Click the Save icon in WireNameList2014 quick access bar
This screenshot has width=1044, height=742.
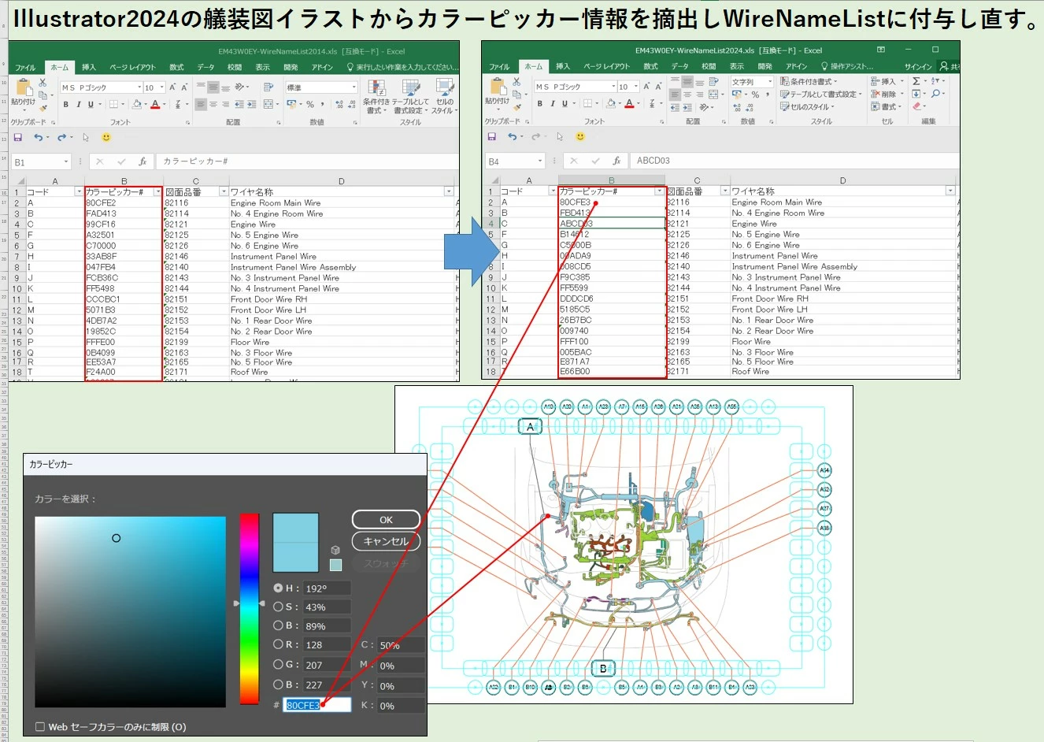pos(18,137)
